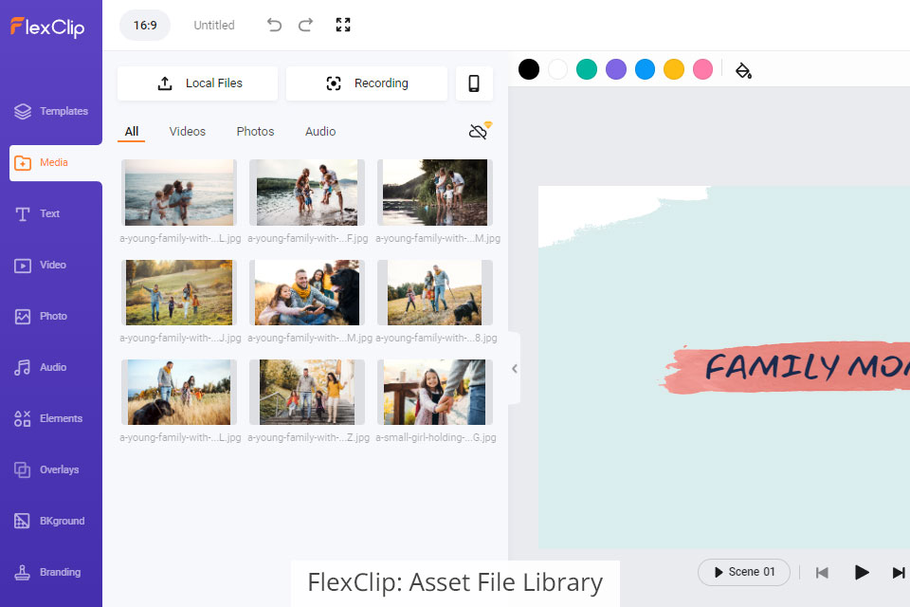Upload media via Local Files button
The image size is (910, 607).
coord(198,83)
